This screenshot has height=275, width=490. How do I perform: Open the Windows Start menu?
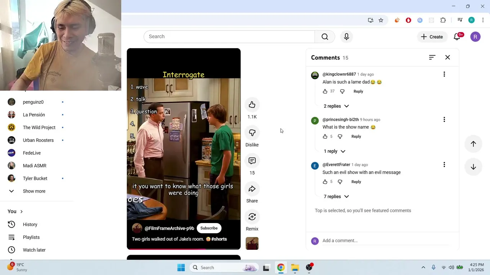pyautogui.click(x=181, y=267)
